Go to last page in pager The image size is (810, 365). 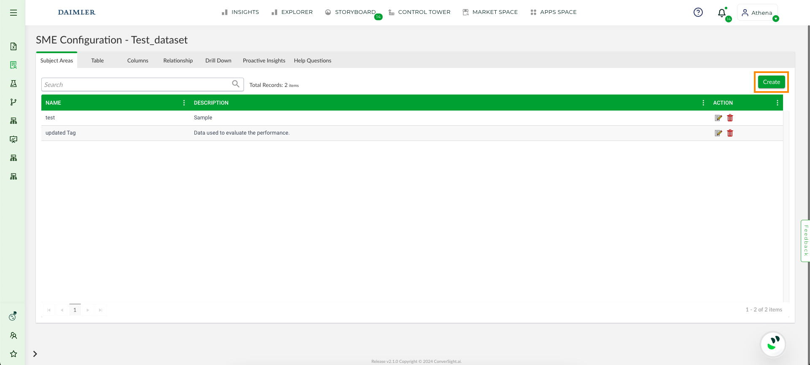tap(100, 310)
